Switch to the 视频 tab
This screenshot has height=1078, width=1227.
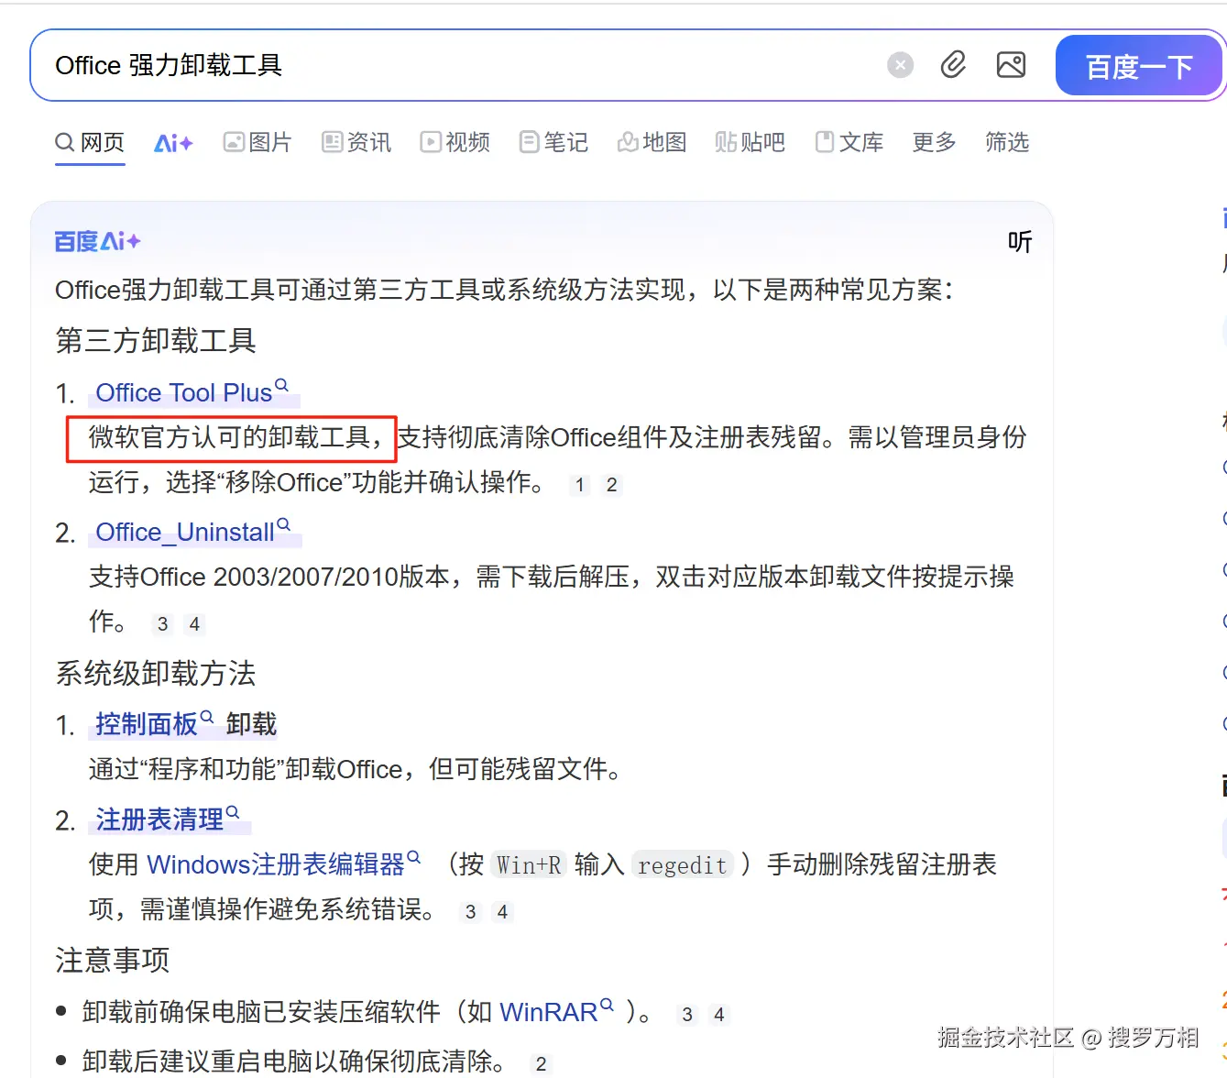coord(455,142)
